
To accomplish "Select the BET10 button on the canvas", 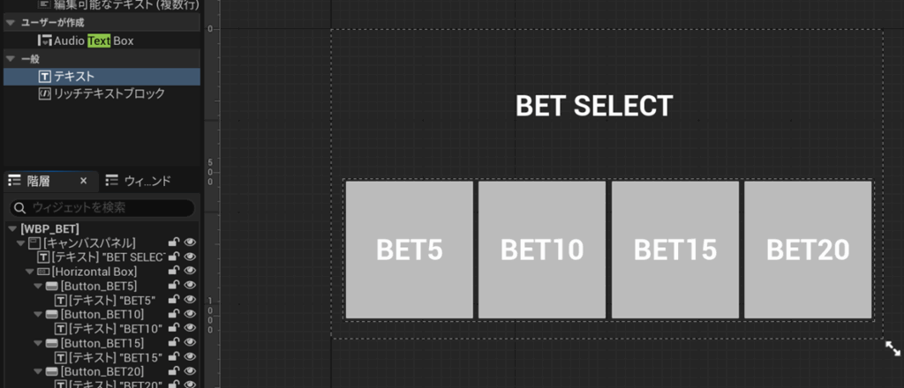I will pos(542,250).
